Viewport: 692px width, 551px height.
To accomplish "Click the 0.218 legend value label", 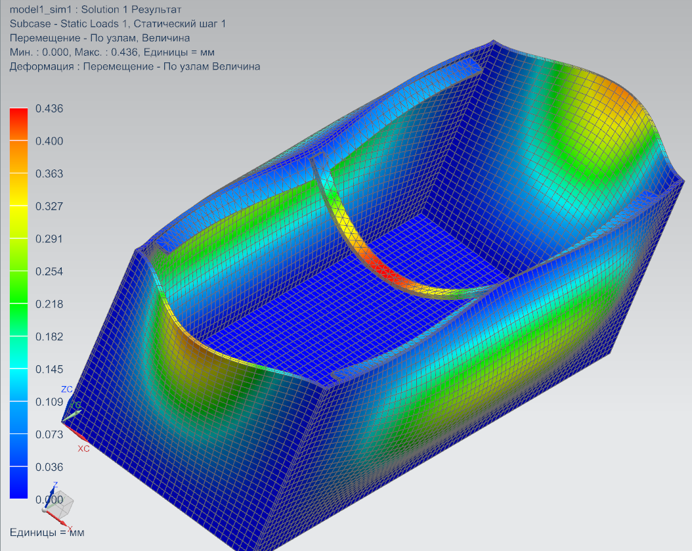I will pos(49,304).
